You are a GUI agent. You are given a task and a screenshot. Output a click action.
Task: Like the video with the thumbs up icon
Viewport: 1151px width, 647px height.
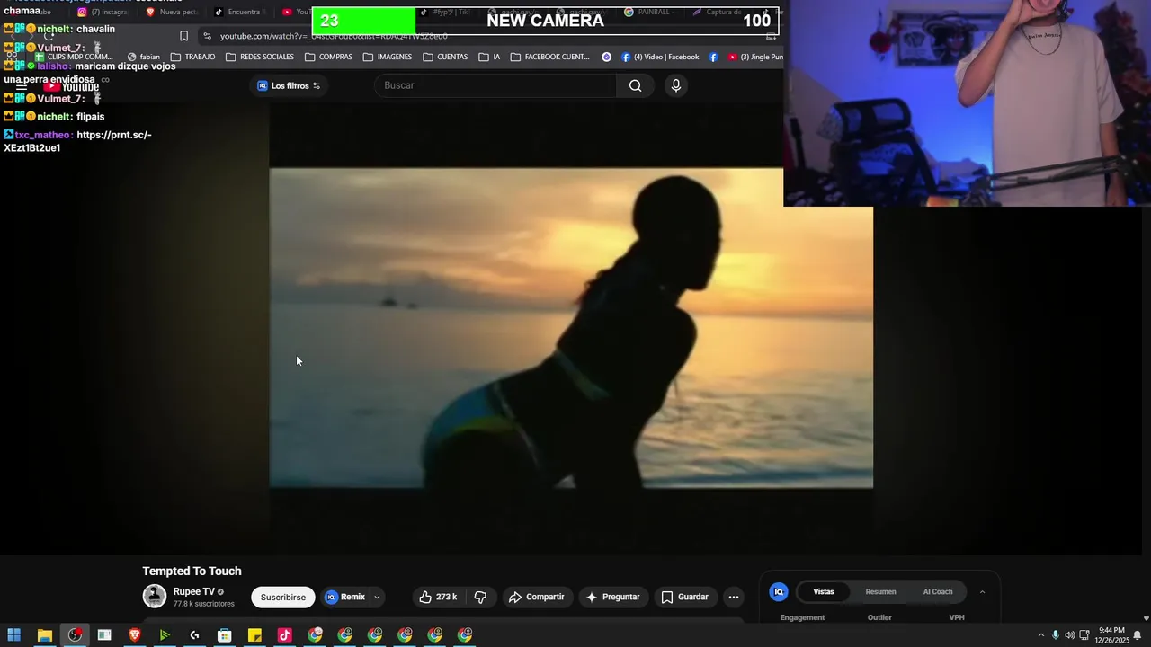[x=425, y=597]
